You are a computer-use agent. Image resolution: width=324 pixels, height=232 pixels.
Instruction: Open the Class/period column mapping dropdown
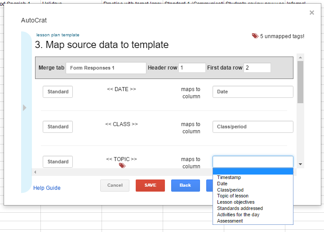[253, 127]
